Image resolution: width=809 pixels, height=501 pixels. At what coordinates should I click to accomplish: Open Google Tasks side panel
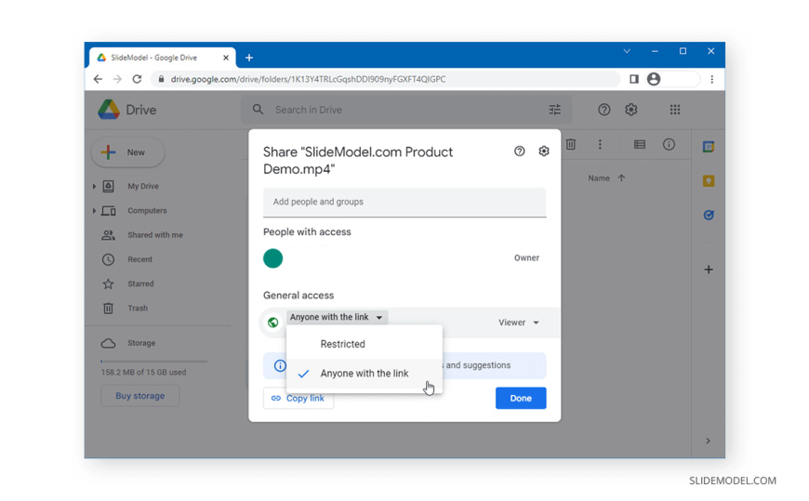click(709, 215)
